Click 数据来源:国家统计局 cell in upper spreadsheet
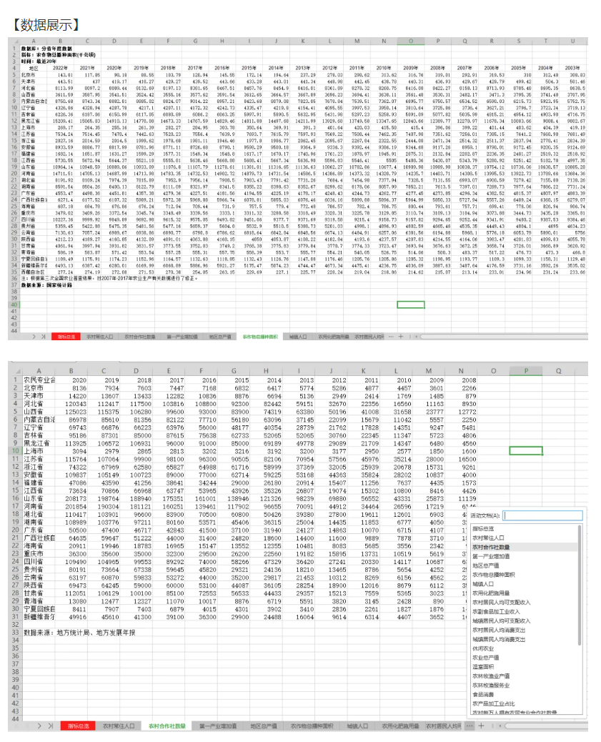601x742 pixels. coord(46,285)
